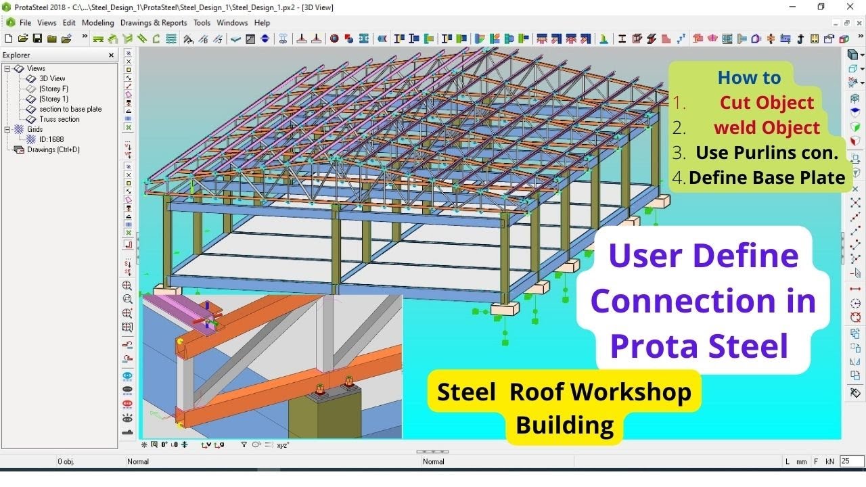
Task: Open dropdown beside second cube icon on right
Action: coord(862,68)
